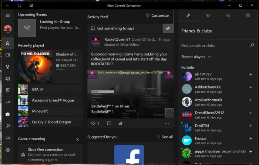
Task: Switch to the Parties tab
Action: click(x=208, y=16)
